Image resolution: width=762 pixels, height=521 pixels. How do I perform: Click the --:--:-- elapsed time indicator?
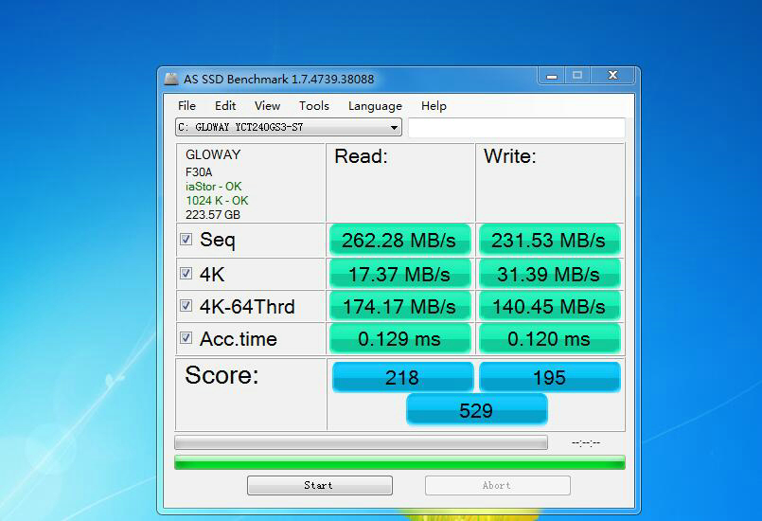(x=586, y=442)
